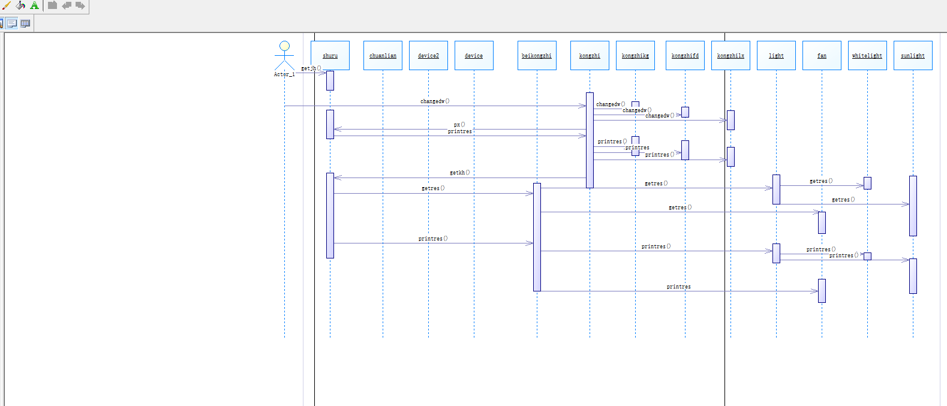Select the beikongzhi lifeline object box

[x=537, y=55]
